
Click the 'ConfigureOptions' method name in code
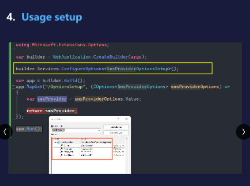pyautogui.click(x=83, y=69)
